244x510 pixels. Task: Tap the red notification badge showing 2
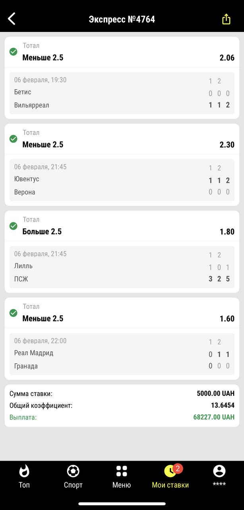(x=178, y=468)
